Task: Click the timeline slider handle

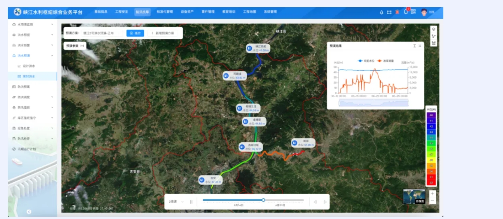Action: click(x=263, y=200)
